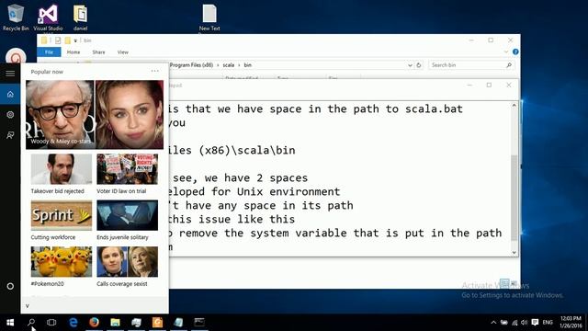Click the Notepad scroll up arrow
The image size is (588, 331).
pos(514,106)
